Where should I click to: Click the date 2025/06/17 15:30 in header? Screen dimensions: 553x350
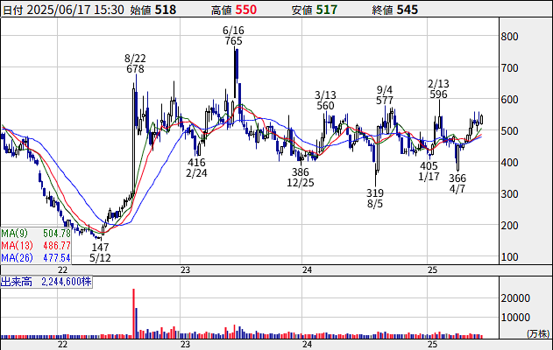(75, 10)
